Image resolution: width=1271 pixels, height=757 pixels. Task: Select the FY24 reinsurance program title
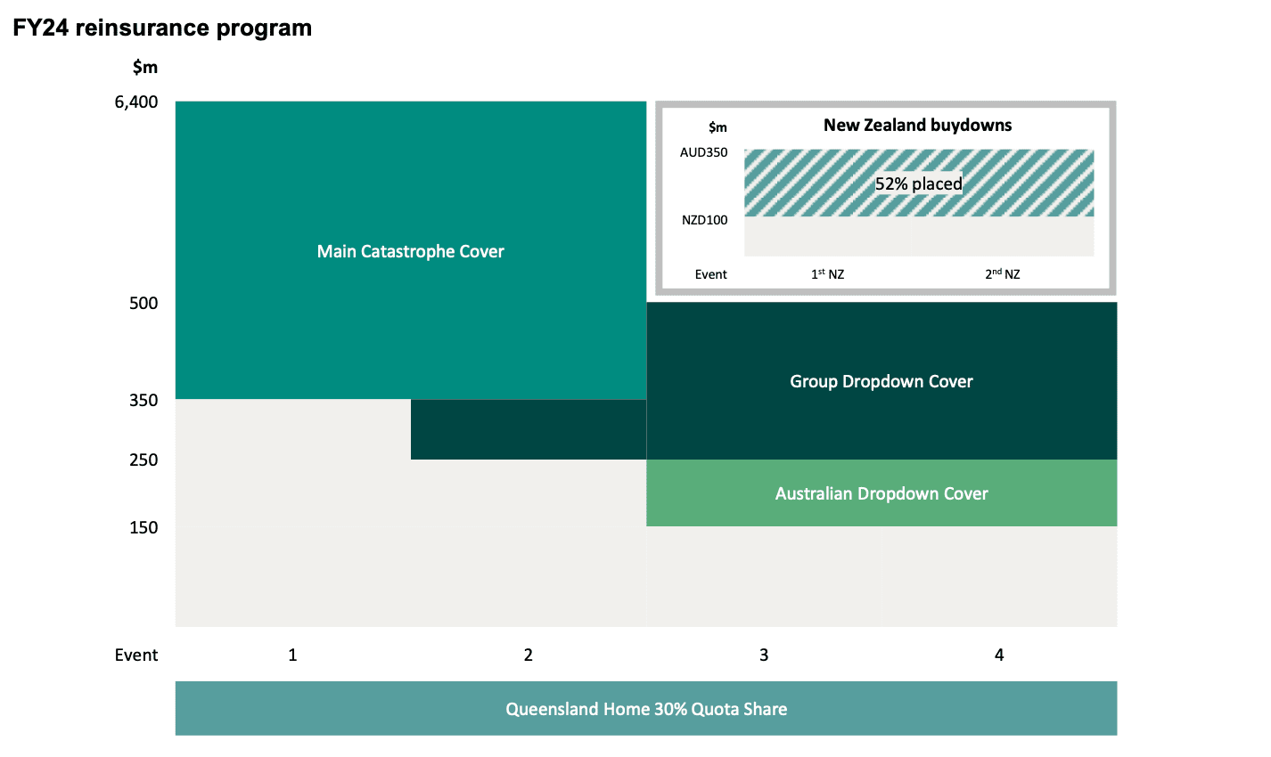click(161, 28)
